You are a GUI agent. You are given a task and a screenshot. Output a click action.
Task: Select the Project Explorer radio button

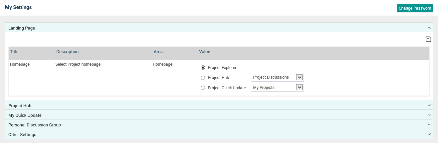[203, 68]
